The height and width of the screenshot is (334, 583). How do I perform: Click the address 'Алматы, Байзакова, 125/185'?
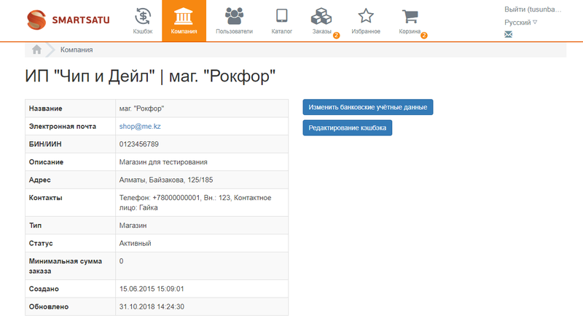point(166,180)
